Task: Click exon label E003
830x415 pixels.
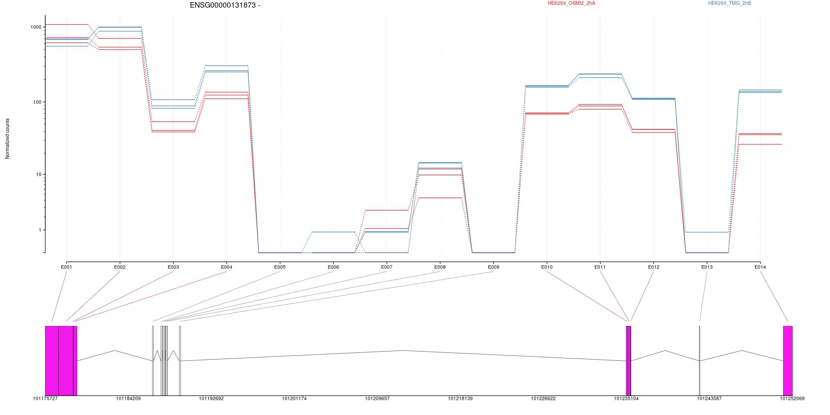Action: point(173,267)
